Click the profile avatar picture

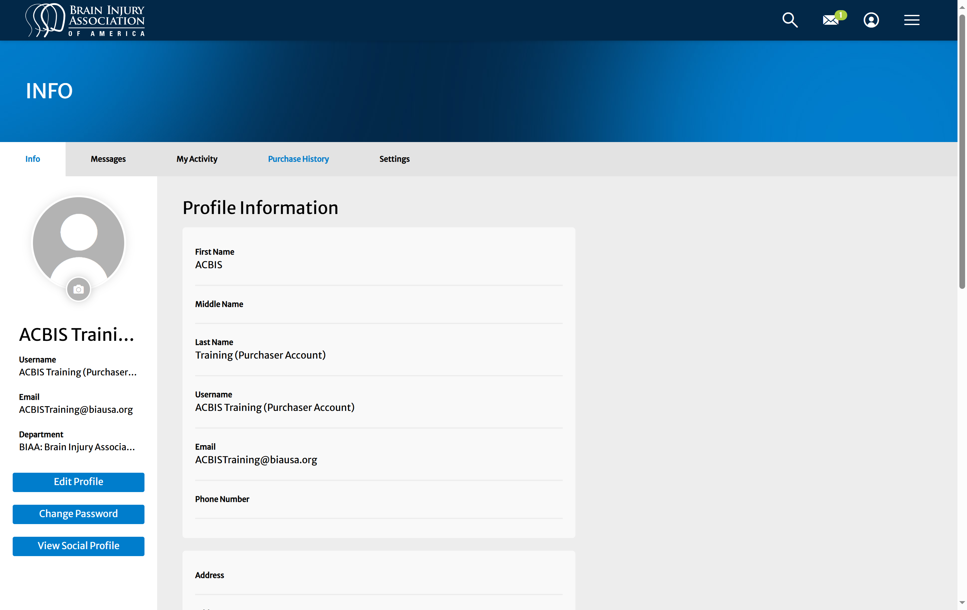coord(79,242)
